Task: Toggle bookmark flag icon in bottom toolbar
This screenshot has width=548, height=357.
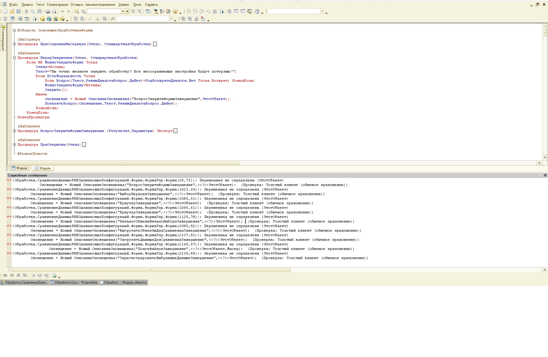Action: [x=5, y=276]
